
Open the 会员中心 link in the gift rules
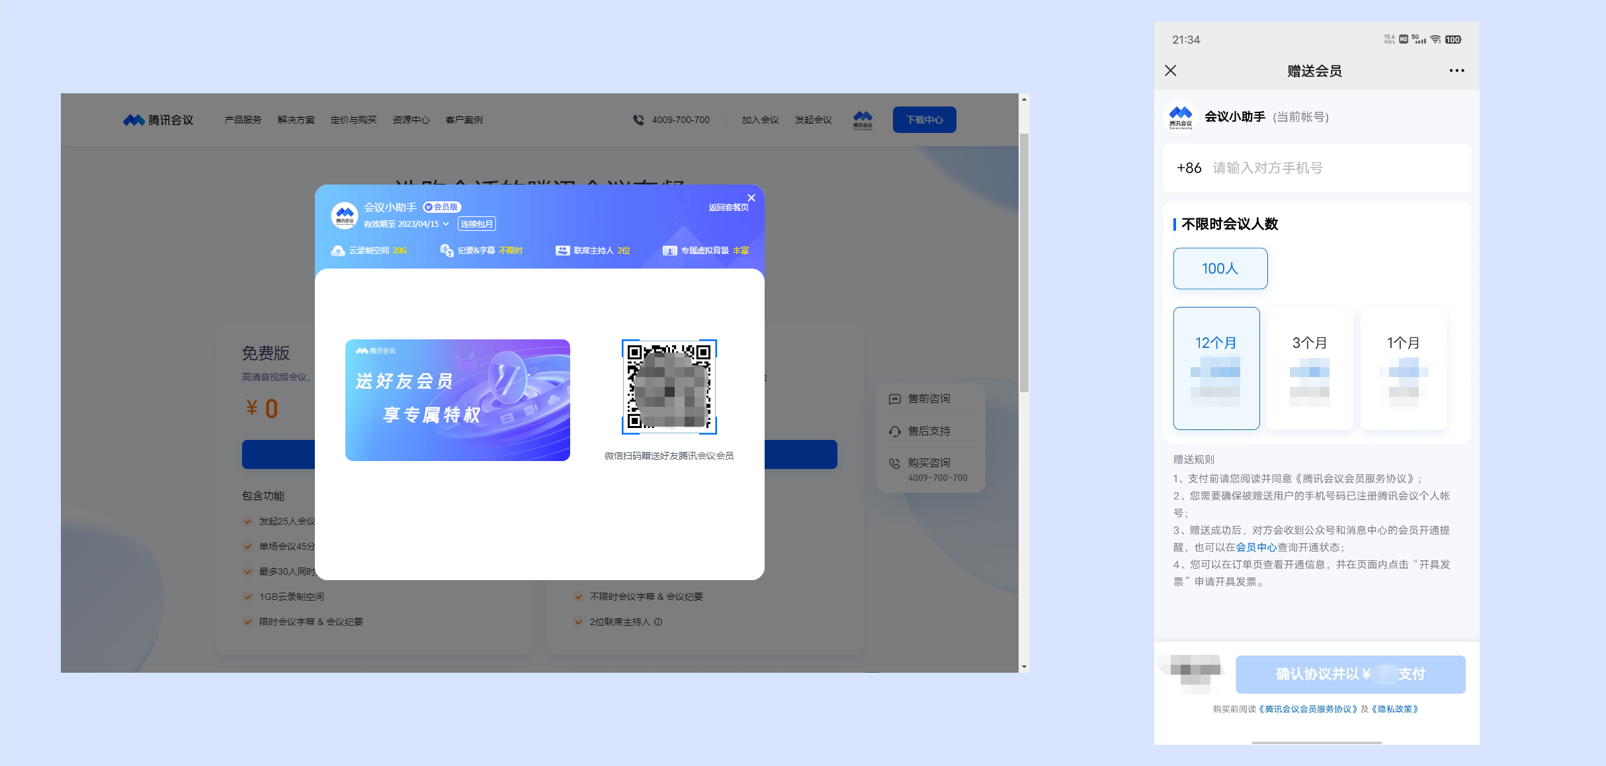click(1256, 547)
